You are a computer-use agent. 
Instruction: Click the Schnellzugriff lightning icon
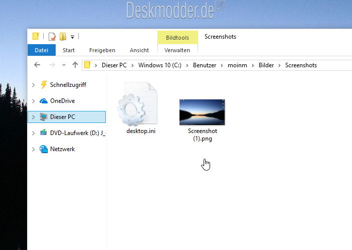(44, 85)
